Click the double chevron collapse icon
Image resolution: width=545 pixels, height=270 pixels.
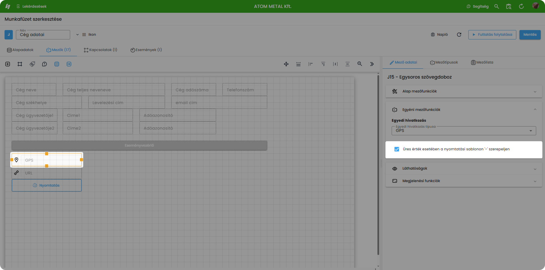[x=372, y=64]
